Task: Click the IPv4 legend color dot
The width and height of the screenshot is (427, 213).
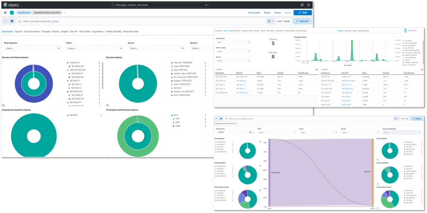Action: (171, 115)
